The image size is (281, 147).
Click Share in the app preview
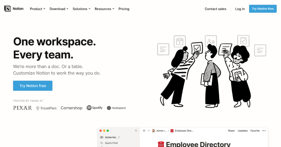point(231,131)
